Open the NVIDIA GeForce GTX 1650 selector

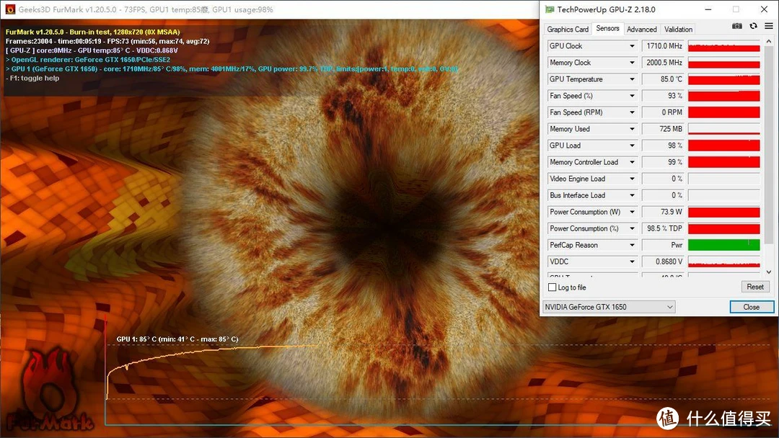click(609, 307)
